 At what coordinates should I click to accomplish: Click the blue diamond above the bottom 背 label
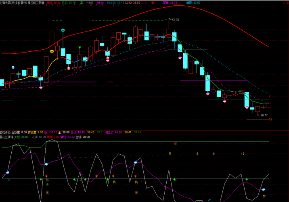264,189
